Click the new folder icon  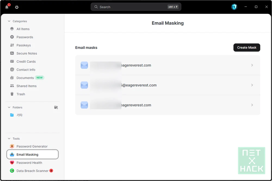point(56,107)
